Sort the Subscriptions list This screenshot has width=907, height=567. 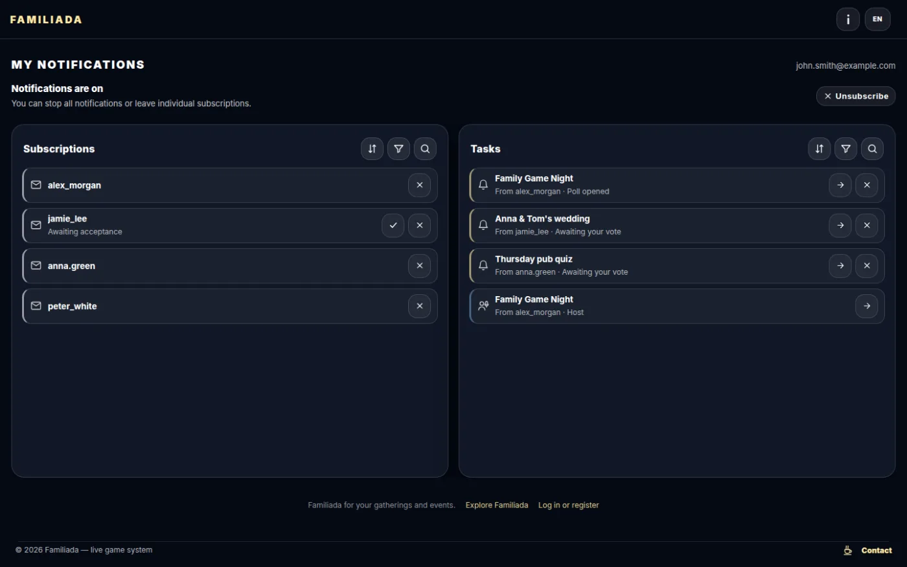coord(372,148)
